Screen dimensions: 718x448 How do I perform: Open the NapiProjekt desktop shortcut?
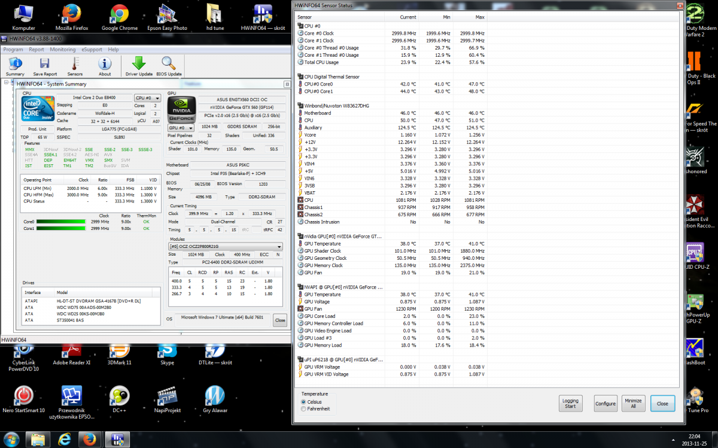click(x=168, y=400)
